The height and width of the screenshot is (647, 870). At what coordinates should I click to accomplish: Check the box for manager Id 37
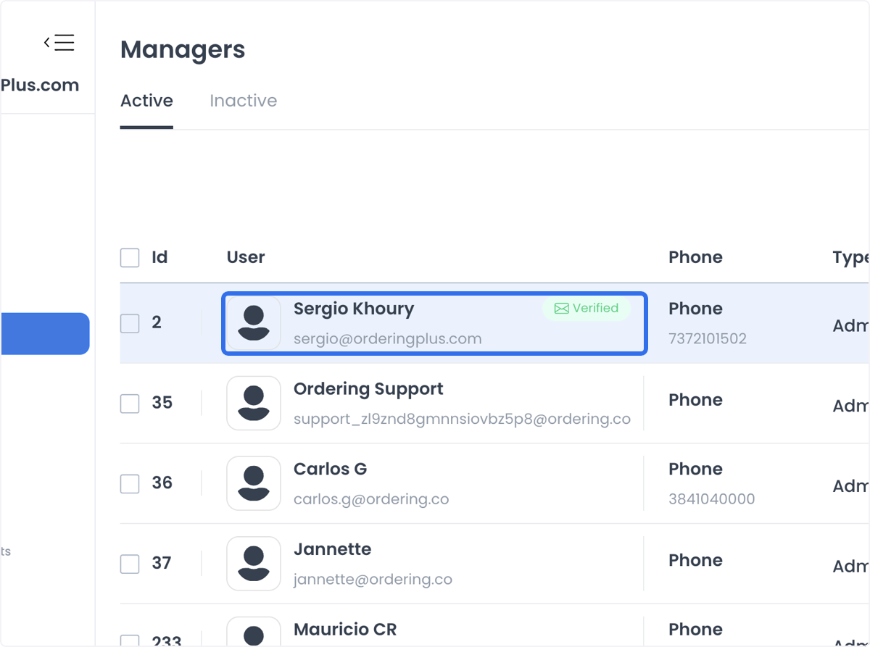pyautogui.click(x=130, y=564)
